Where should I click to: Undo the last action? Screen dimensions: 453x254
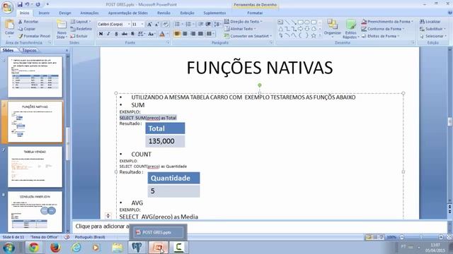point(27,4)
